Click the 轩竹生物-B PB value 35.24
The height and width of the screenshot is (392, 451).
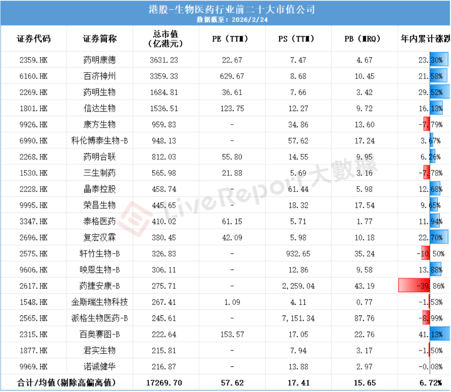tap(364, 254)
